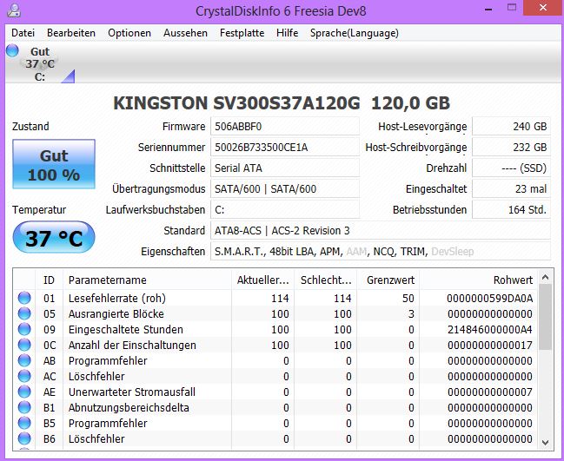Click Host-Schreibvorgänge value 232 GB
Viewport: 564px width, 461px height.
pos(511,148)
